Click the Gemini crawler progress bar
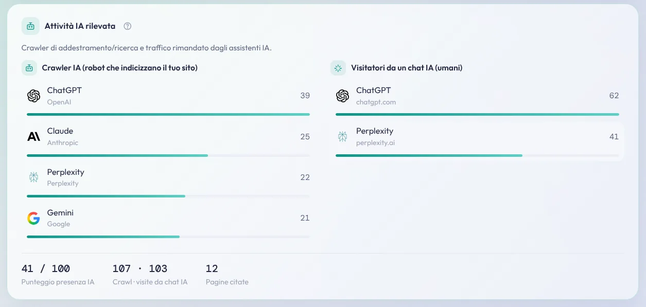Viewport: 646px width, 307px height. tap(168, 237)
